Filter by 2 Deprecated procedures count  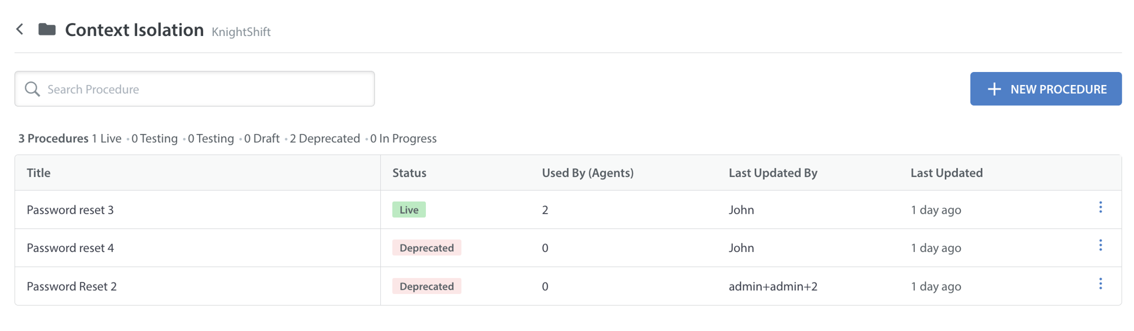click(x=324, y=139)
